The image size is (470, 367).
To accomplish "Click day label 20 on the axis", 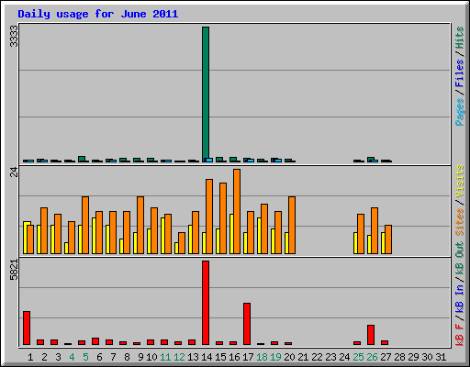I will pos(289,357).
